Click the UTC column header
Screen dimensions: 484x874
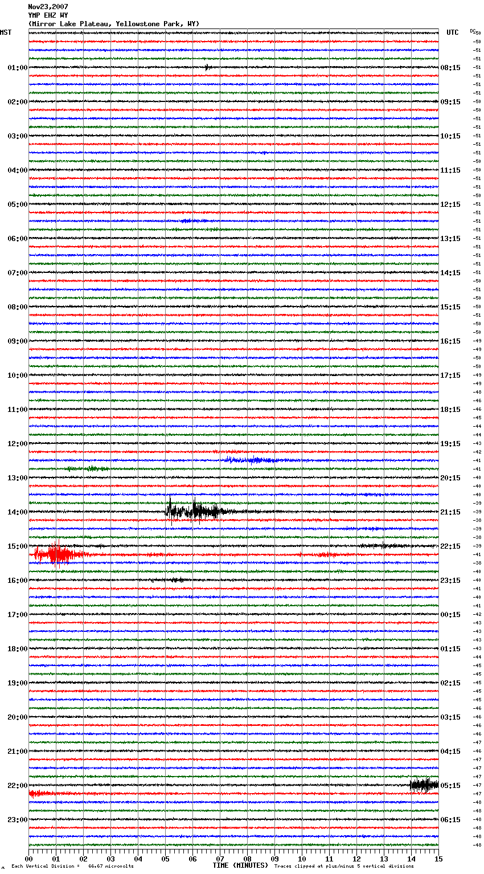[452, 32]
